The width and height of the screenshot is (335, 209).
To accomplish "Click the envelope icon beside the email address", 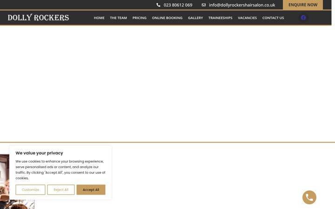I will tap(204, 5).
